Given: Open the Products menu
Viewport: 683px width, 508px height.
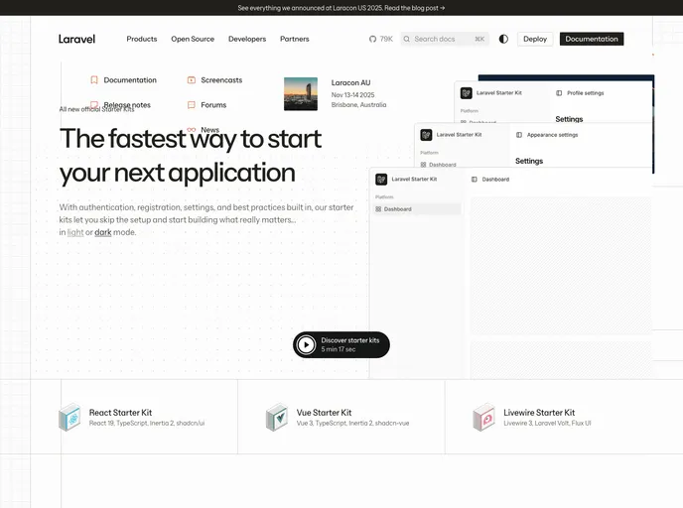Looking at the screenshot, I should pos(142,39).
